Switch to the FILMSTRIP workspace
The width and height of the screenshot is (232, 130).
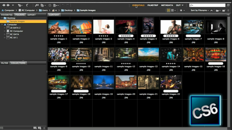[153, 5]
